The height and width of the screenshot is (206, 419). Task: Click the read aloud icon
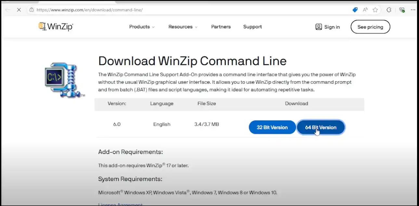tap(365, 10)
